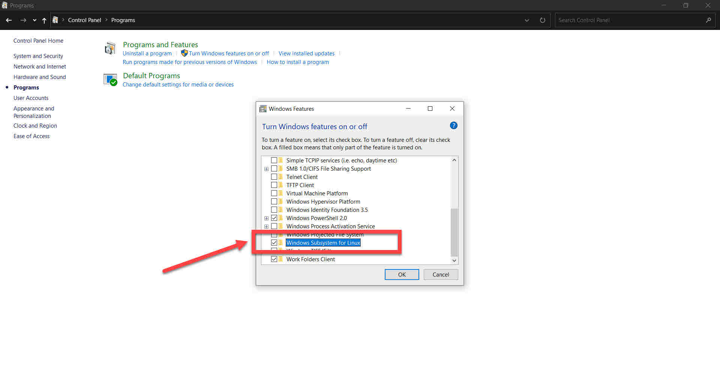Screen dimensions: 720x390
Task: Open Network and Internet category
Action: [x=40, y=67]
